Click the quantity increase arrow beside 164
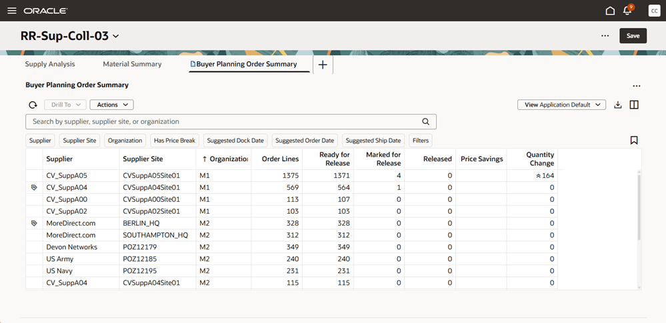This screenshot has height=323, width=666. coord(538,176)
